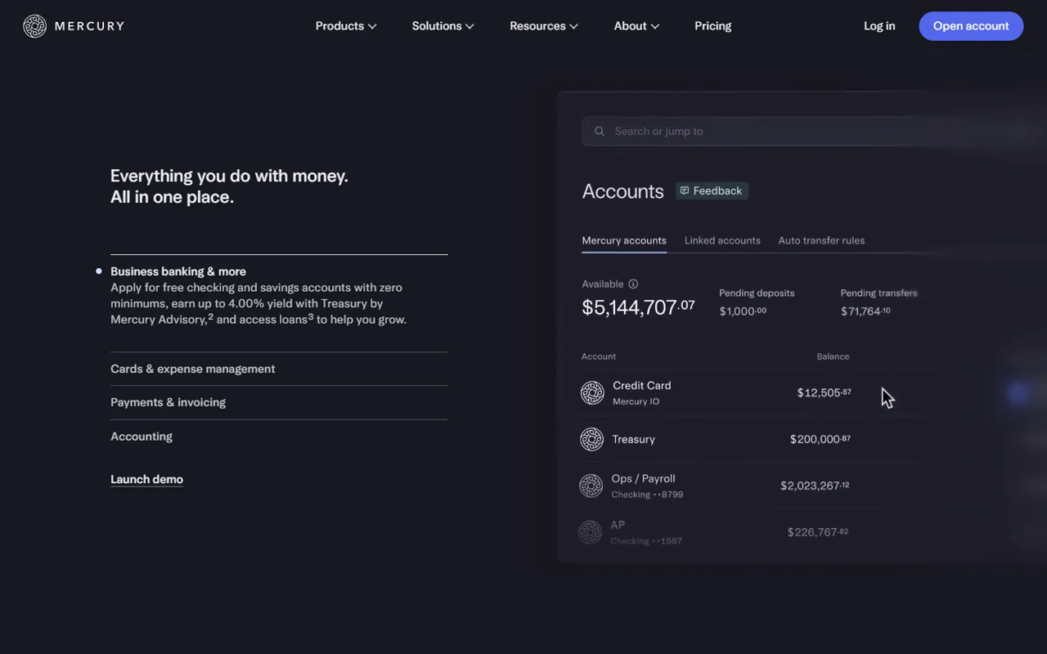Click the Account column header
Viewport: 1047px width, 654px height.
coord(599,356)
